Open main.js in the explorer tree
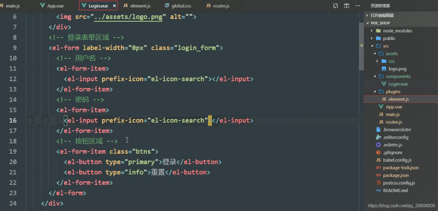This screenshot has width=438, height=211. tap(393, 114)
